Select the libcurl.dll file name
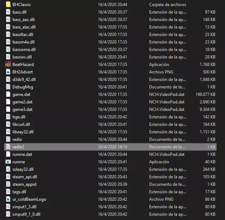225x220 pixels. point(21,124)
